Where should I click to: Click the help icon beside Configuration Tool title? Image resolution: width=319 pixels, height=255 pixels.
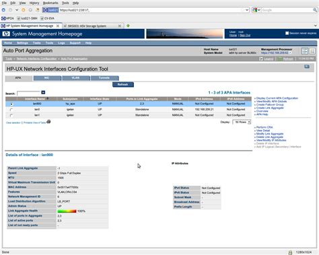[307, 67]
